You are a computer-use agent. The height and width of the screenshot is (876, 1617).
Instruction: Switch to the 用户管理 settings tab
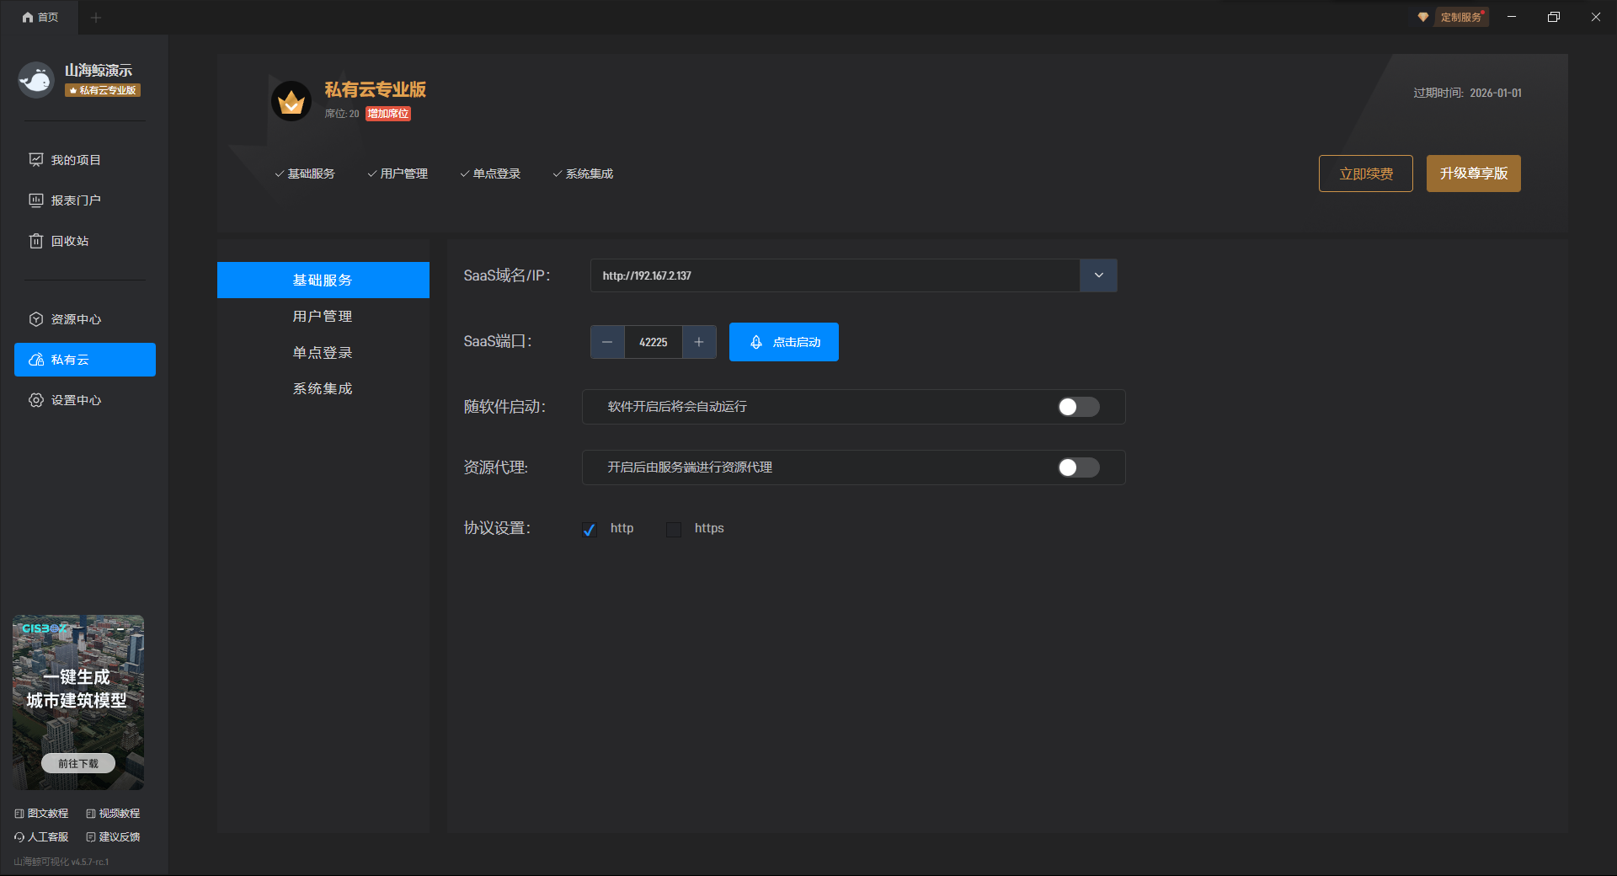click(323, 316)
